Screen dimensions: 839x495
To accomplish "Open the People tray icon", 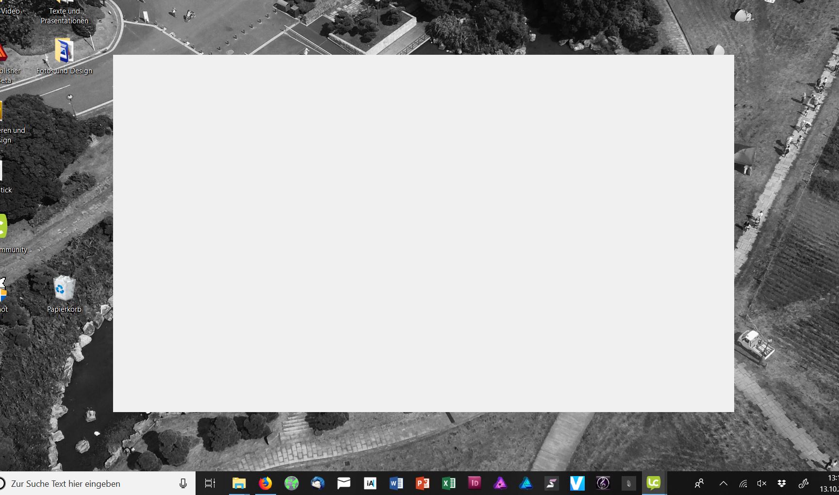I will click(x=699, y=483).
